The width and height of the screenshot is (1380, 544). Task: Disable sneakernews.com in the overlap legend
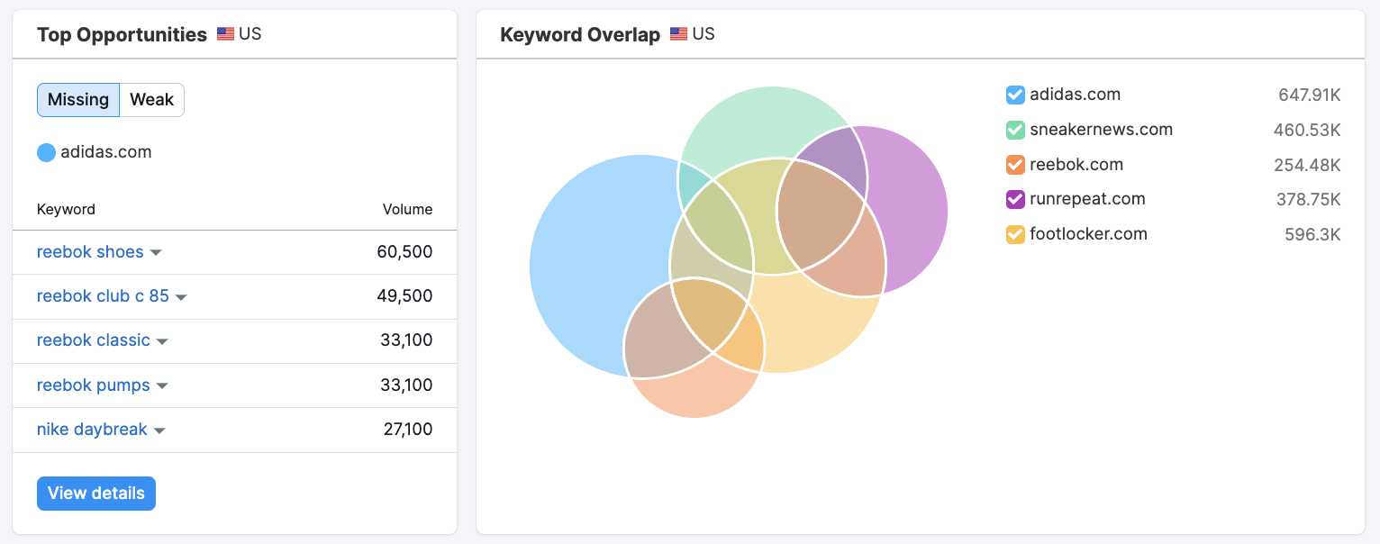tap(1016, 130)
